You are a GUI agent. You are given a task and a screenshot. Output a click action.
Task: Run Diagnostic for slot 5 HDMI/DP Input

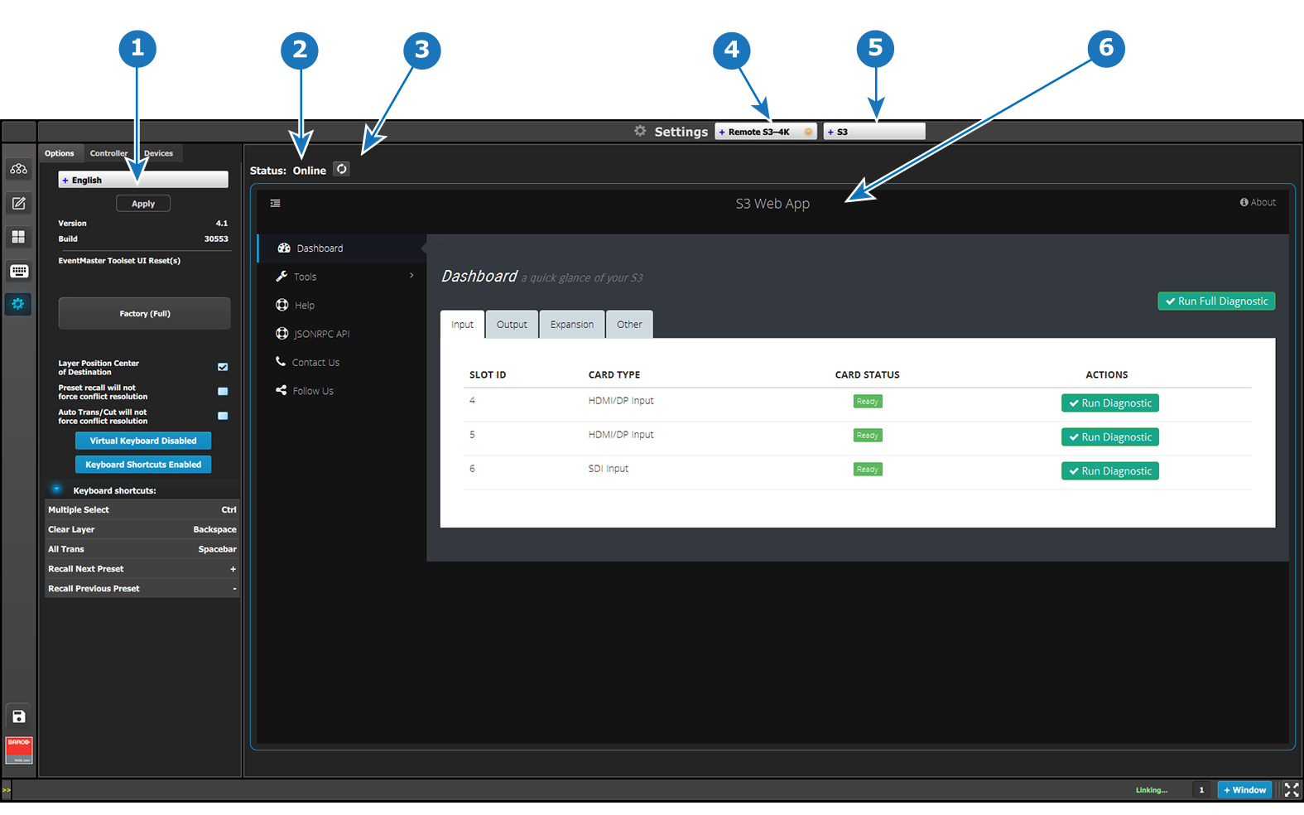coord(1110,437)
